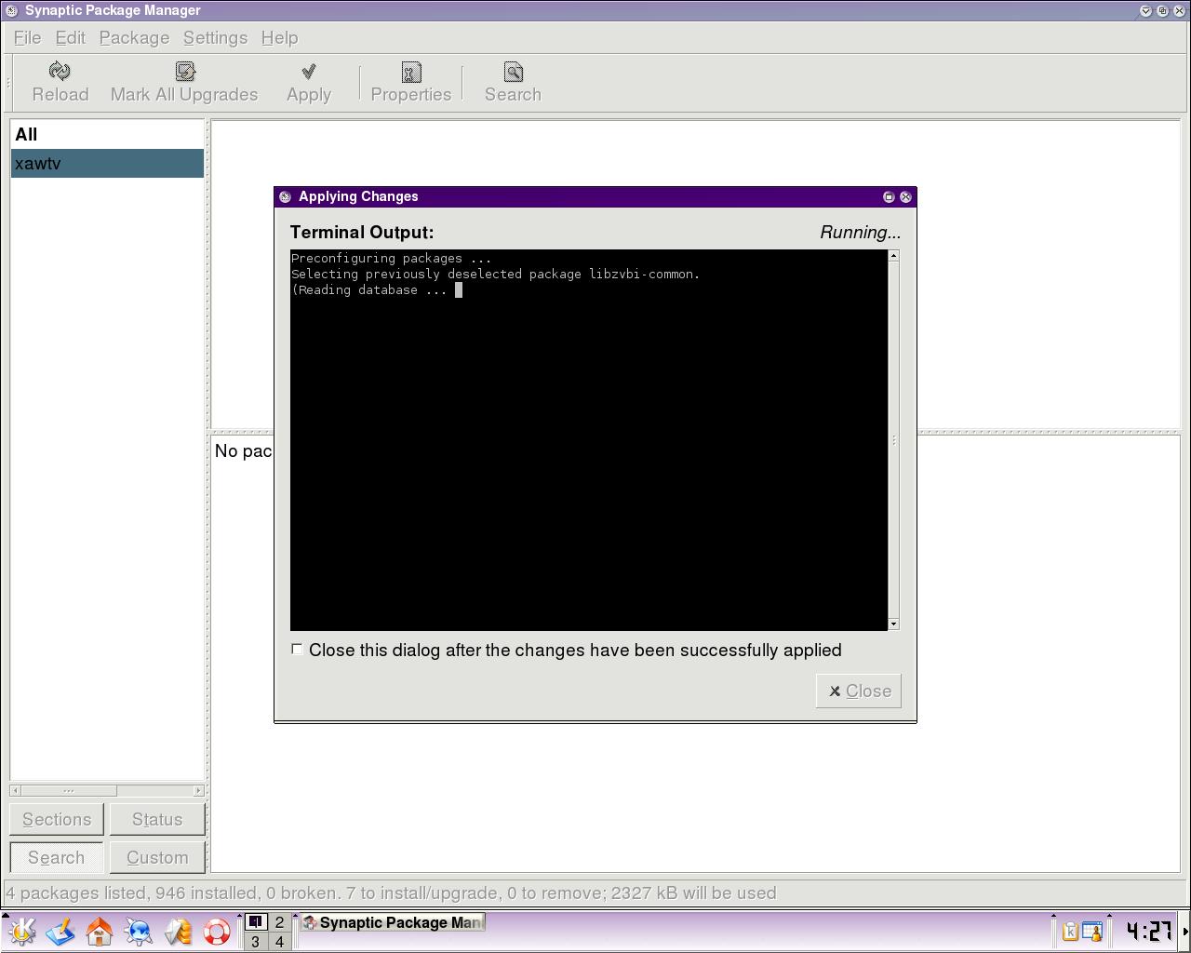This screenshot has height=953, width=1191.
Task: Click the Custom filter button
Action: click(x=157, y=857)
